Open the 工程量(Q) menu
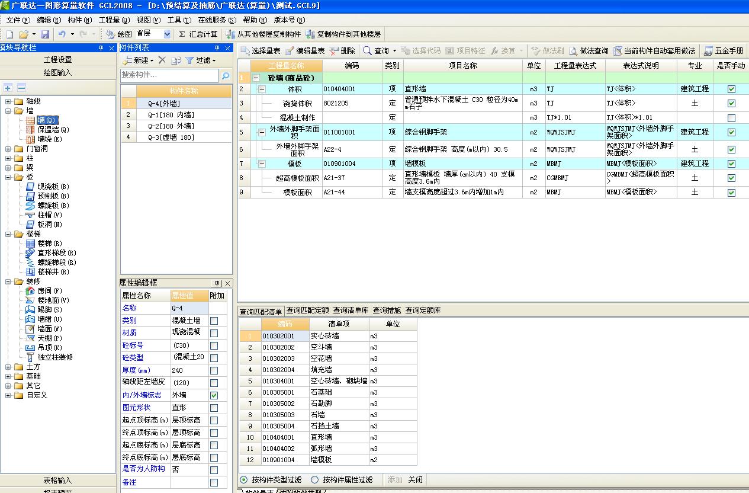749x493 pixels. (x=114, y=20)
